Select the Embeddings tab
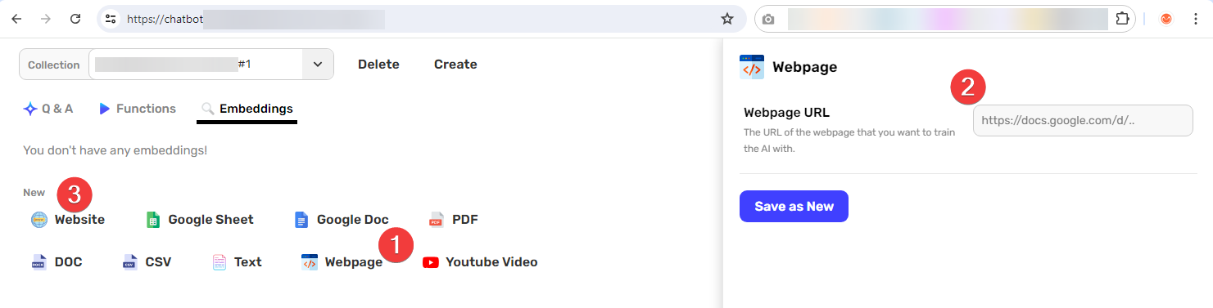The image size is (1213, 308). pyautogui.click(x=247, y=109)
